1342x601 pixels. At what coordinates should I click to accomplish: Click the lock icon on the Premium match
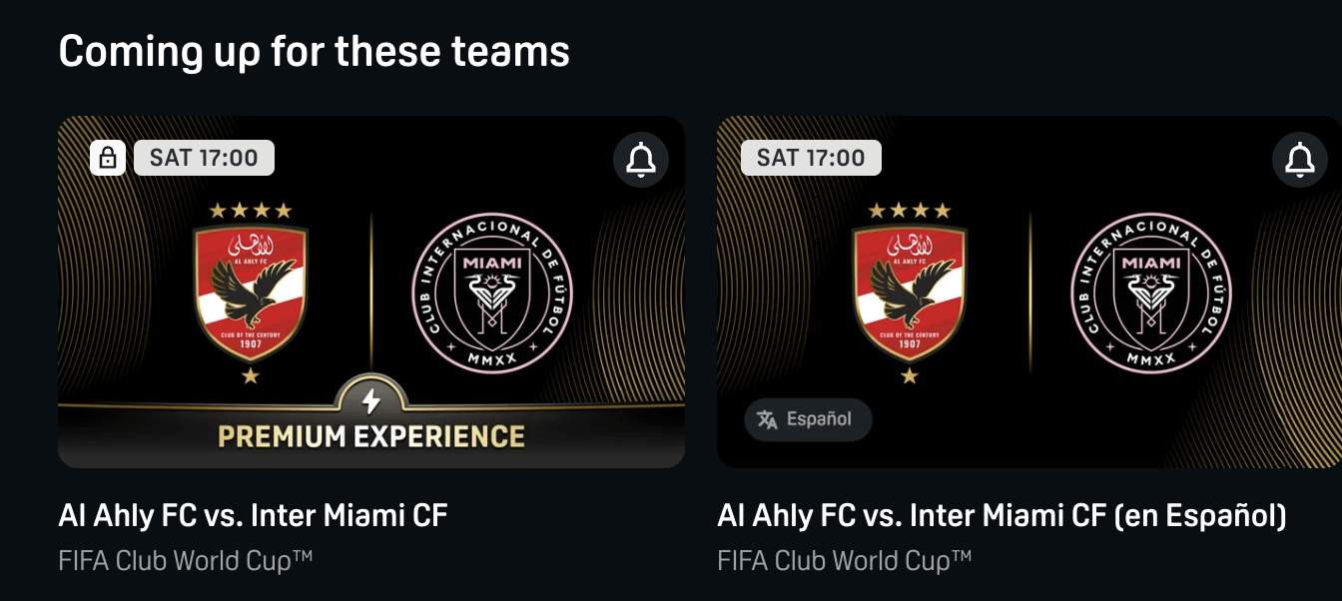(108, 158)
